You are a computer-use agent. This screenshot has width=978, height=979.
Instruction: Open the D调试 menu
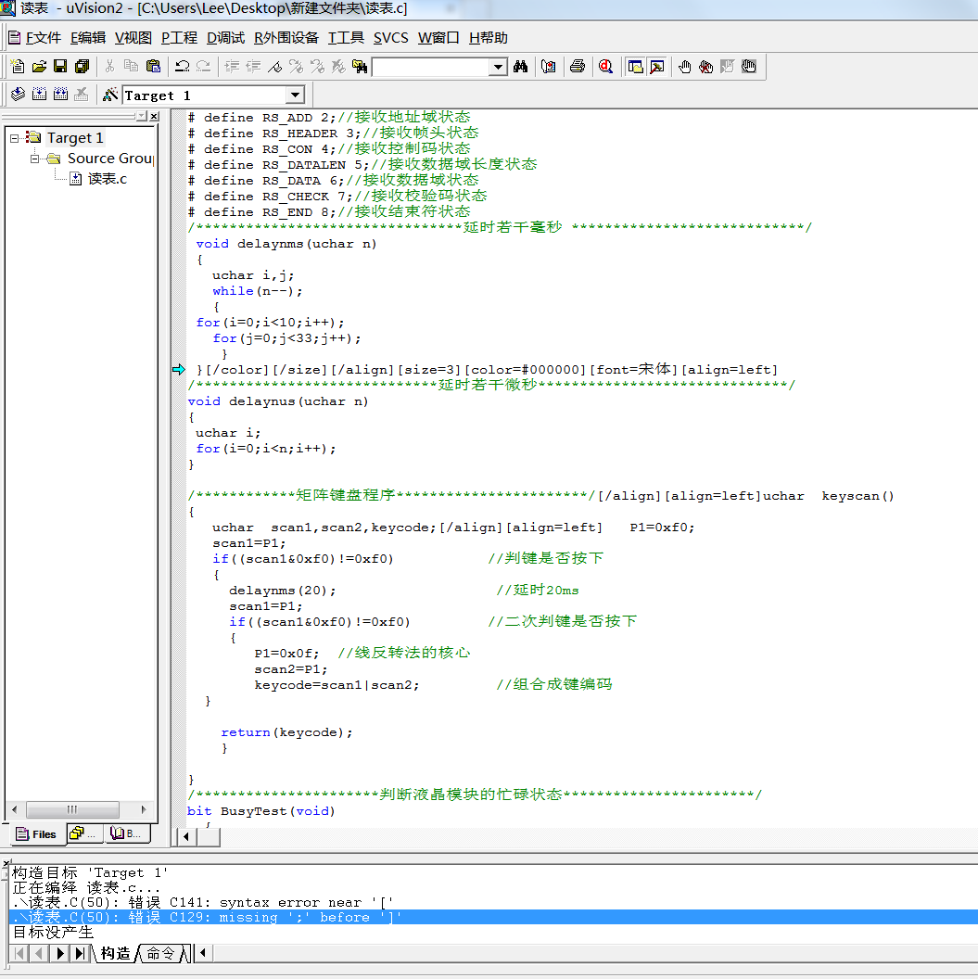[x=225, y=37]
